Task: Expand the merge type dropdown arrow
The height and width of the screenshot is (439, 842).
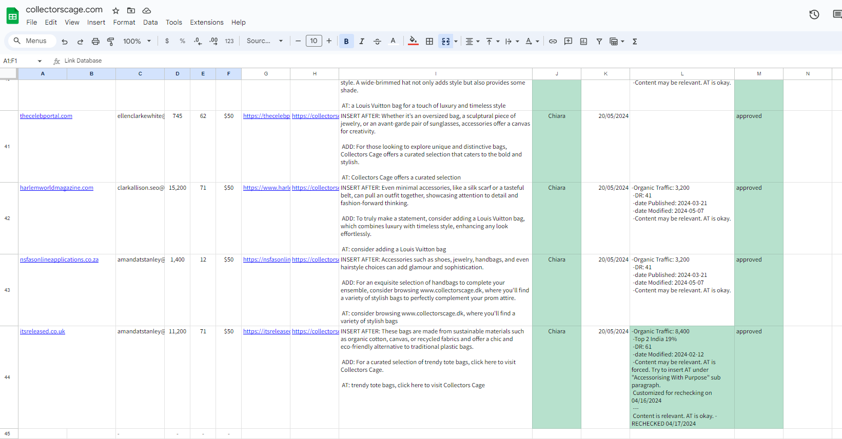Action: click(x=456, y=42)
